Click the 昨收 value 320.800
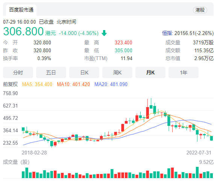This screenshot has width=220, height=183. click(x=42, y=50)
